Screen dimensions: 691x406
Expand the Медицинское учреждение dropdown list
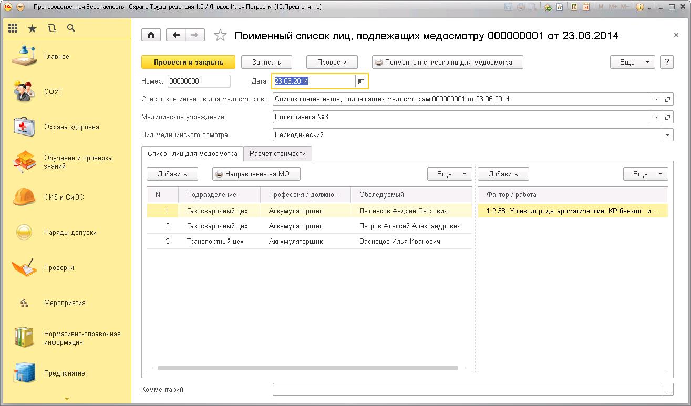(x=656, y=117)
